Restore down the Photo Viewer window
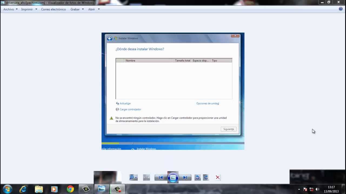Image resolution: width=346 pixels, height=194 pixels. click(329, 2)
